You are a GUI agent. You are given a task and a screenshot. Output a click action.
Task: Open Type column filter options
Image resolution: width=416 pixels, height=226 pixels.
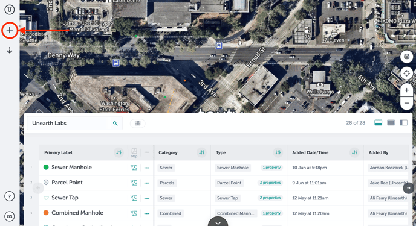[278, 152]
